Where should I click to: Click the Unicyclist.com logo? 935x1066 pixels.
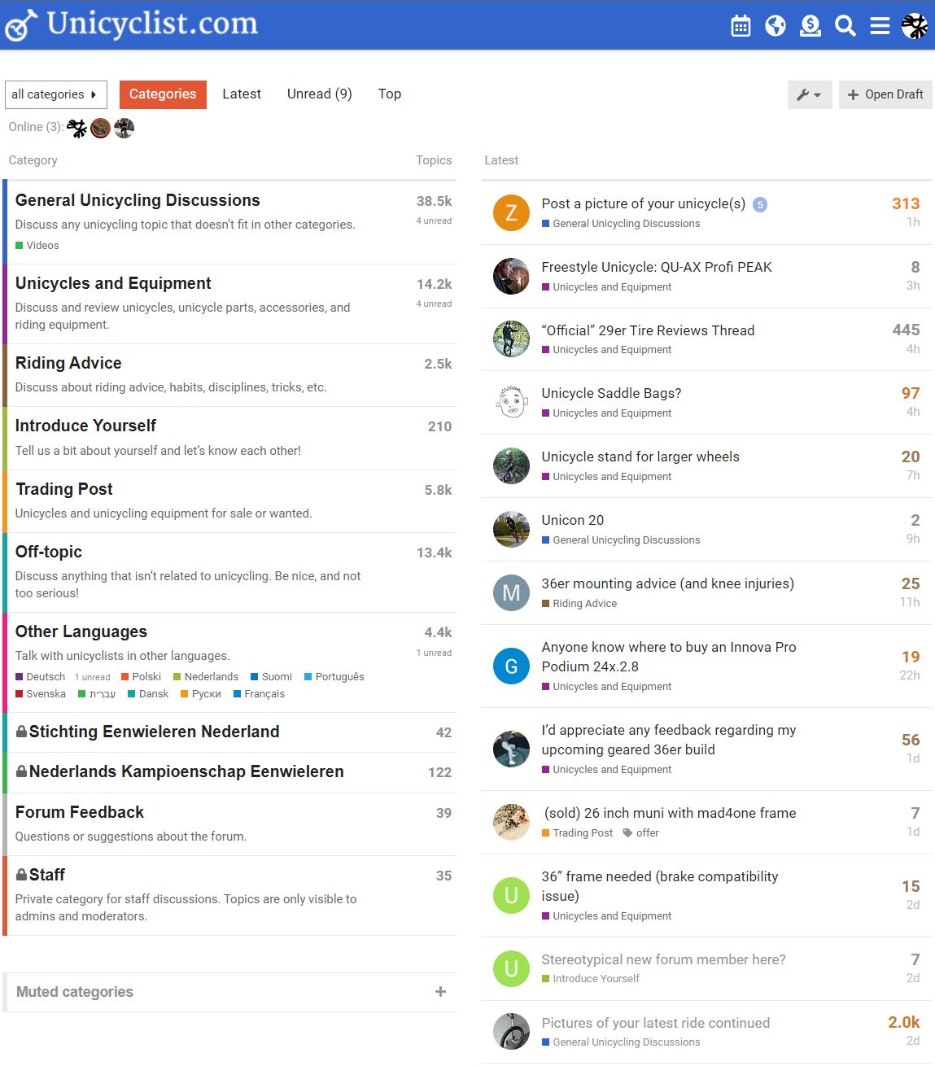132,24
